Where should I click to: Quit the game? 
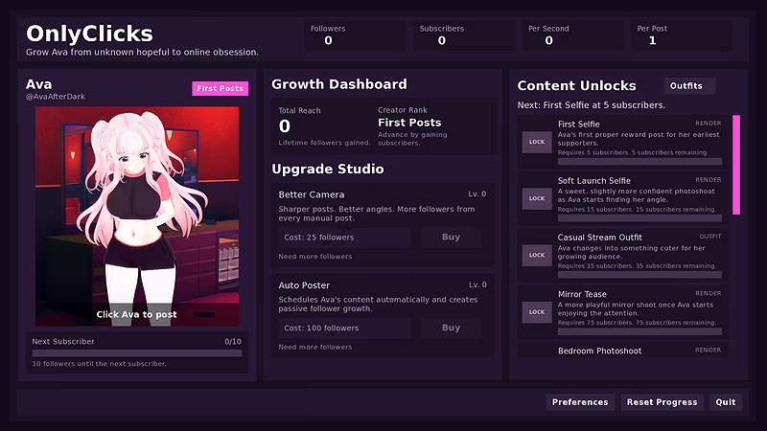pyautogui.click(x=726, y=402)
